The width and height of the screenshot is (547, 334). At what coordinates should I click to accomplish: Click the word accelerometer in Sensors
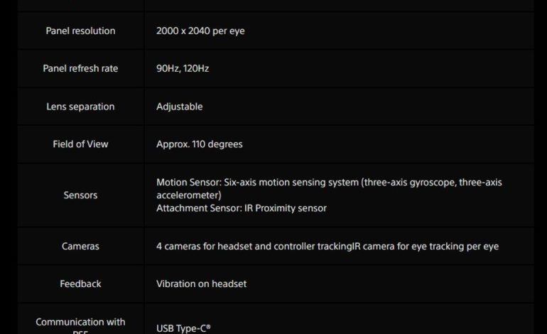point(188,195)
